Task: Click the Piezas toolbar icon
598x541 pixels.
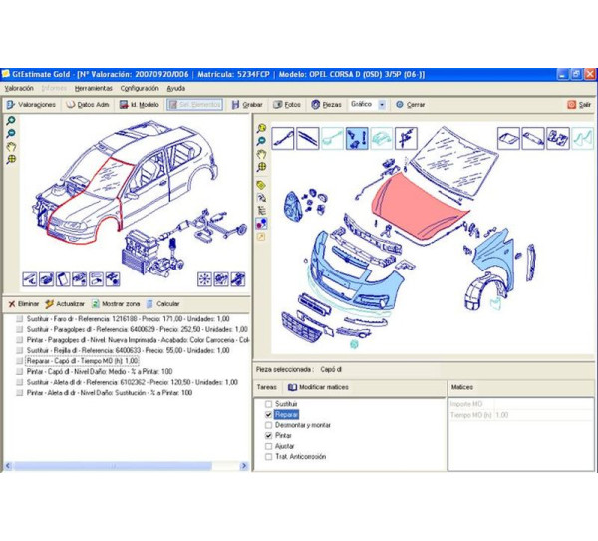Action: coord(325,104)
